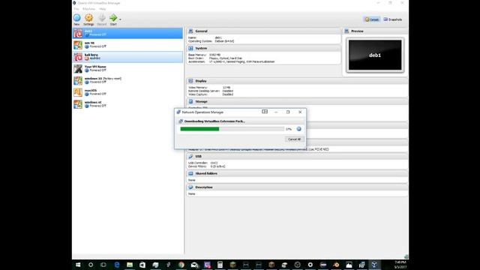Open Microsoft Edge from the taskbar
The image size is (480, 270).
[117, 265]
